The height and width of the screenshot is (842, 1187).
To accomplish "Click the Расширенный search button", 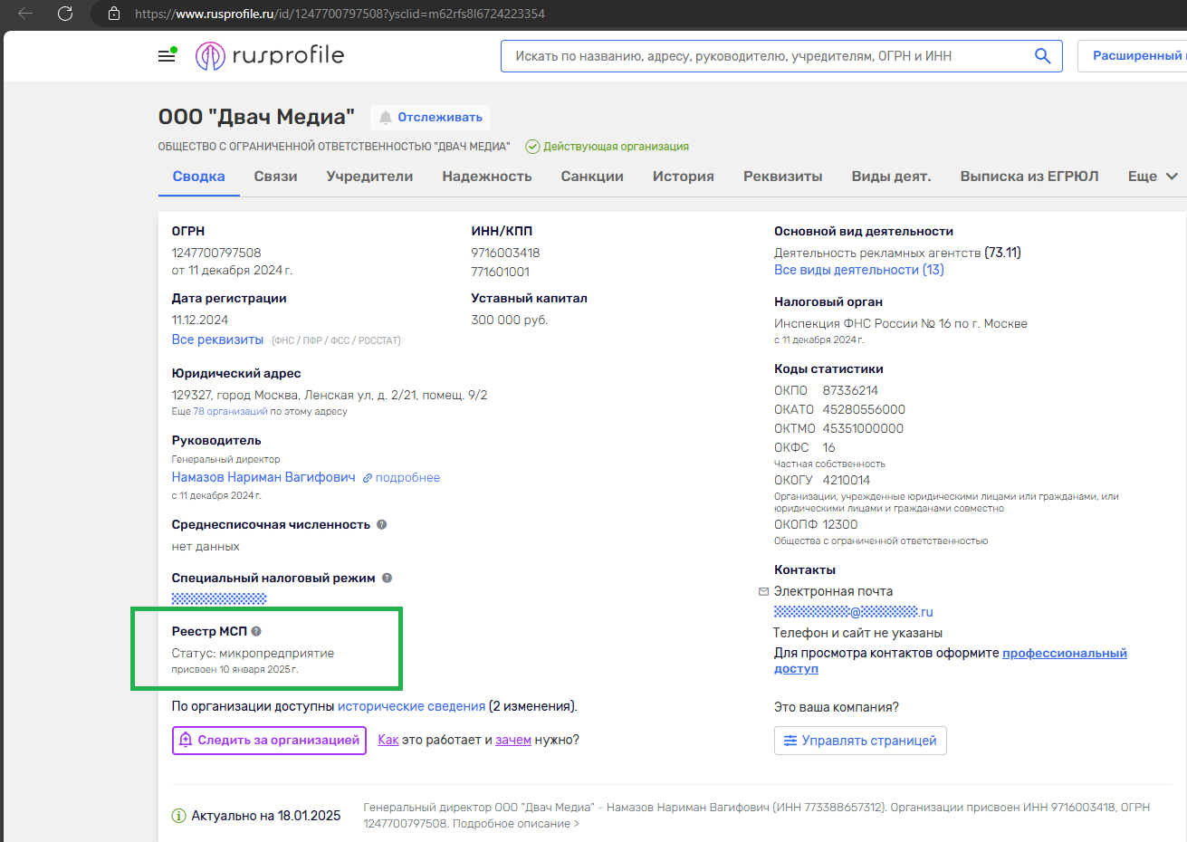I will (x=1134, y=56).
